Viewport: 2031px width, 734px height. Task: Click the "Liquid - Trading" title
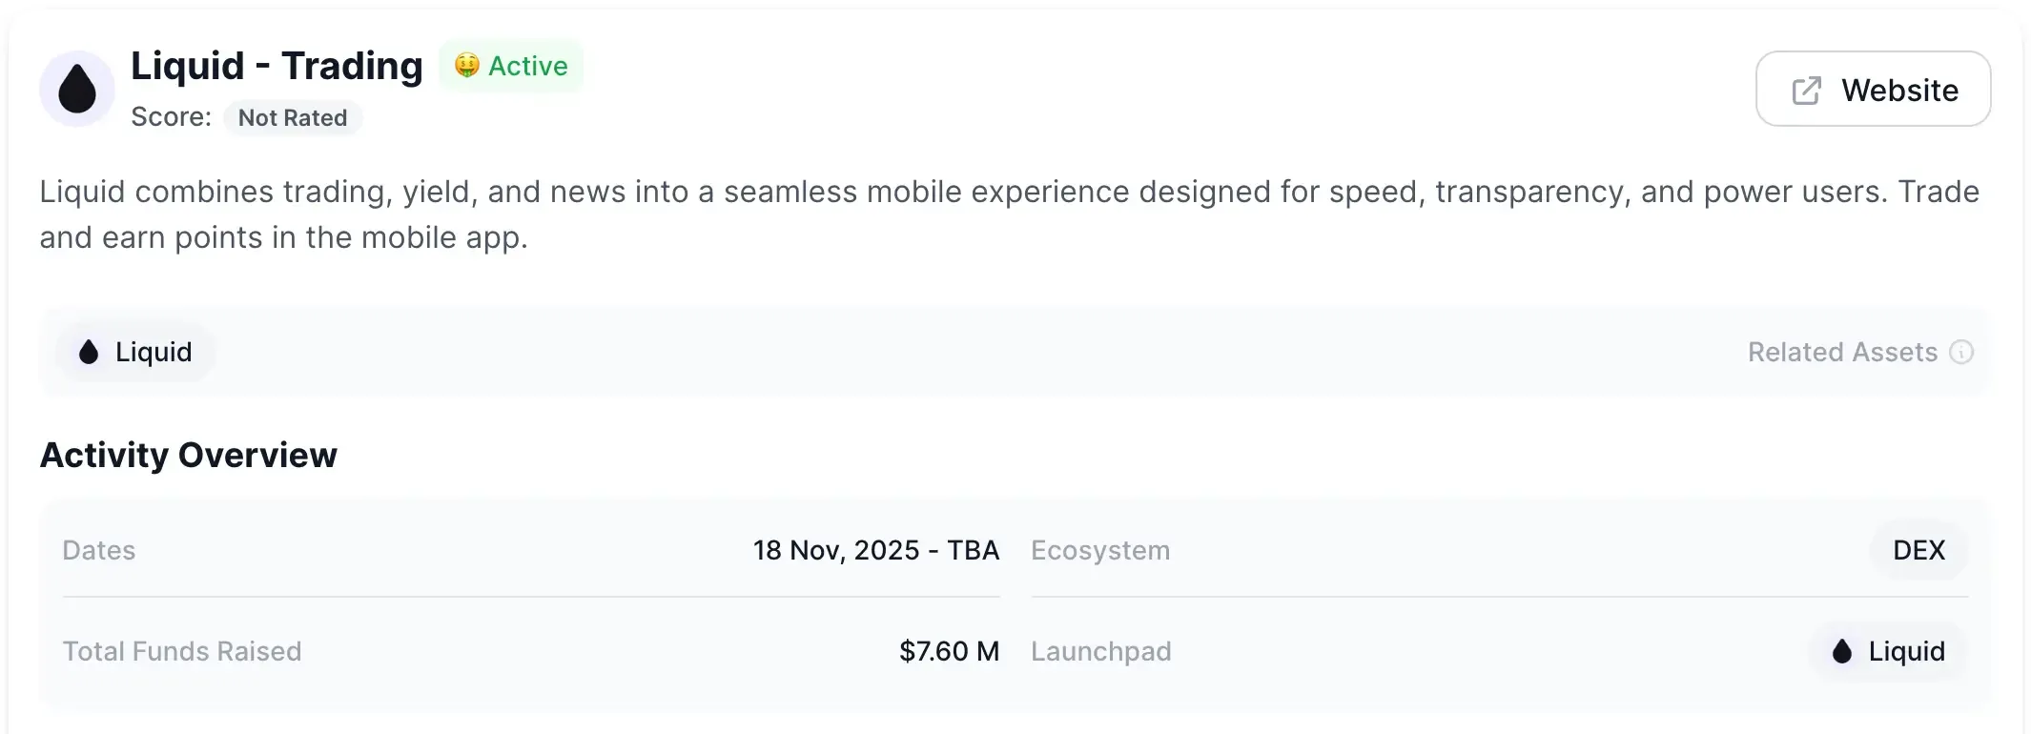[x=277, y=66]
